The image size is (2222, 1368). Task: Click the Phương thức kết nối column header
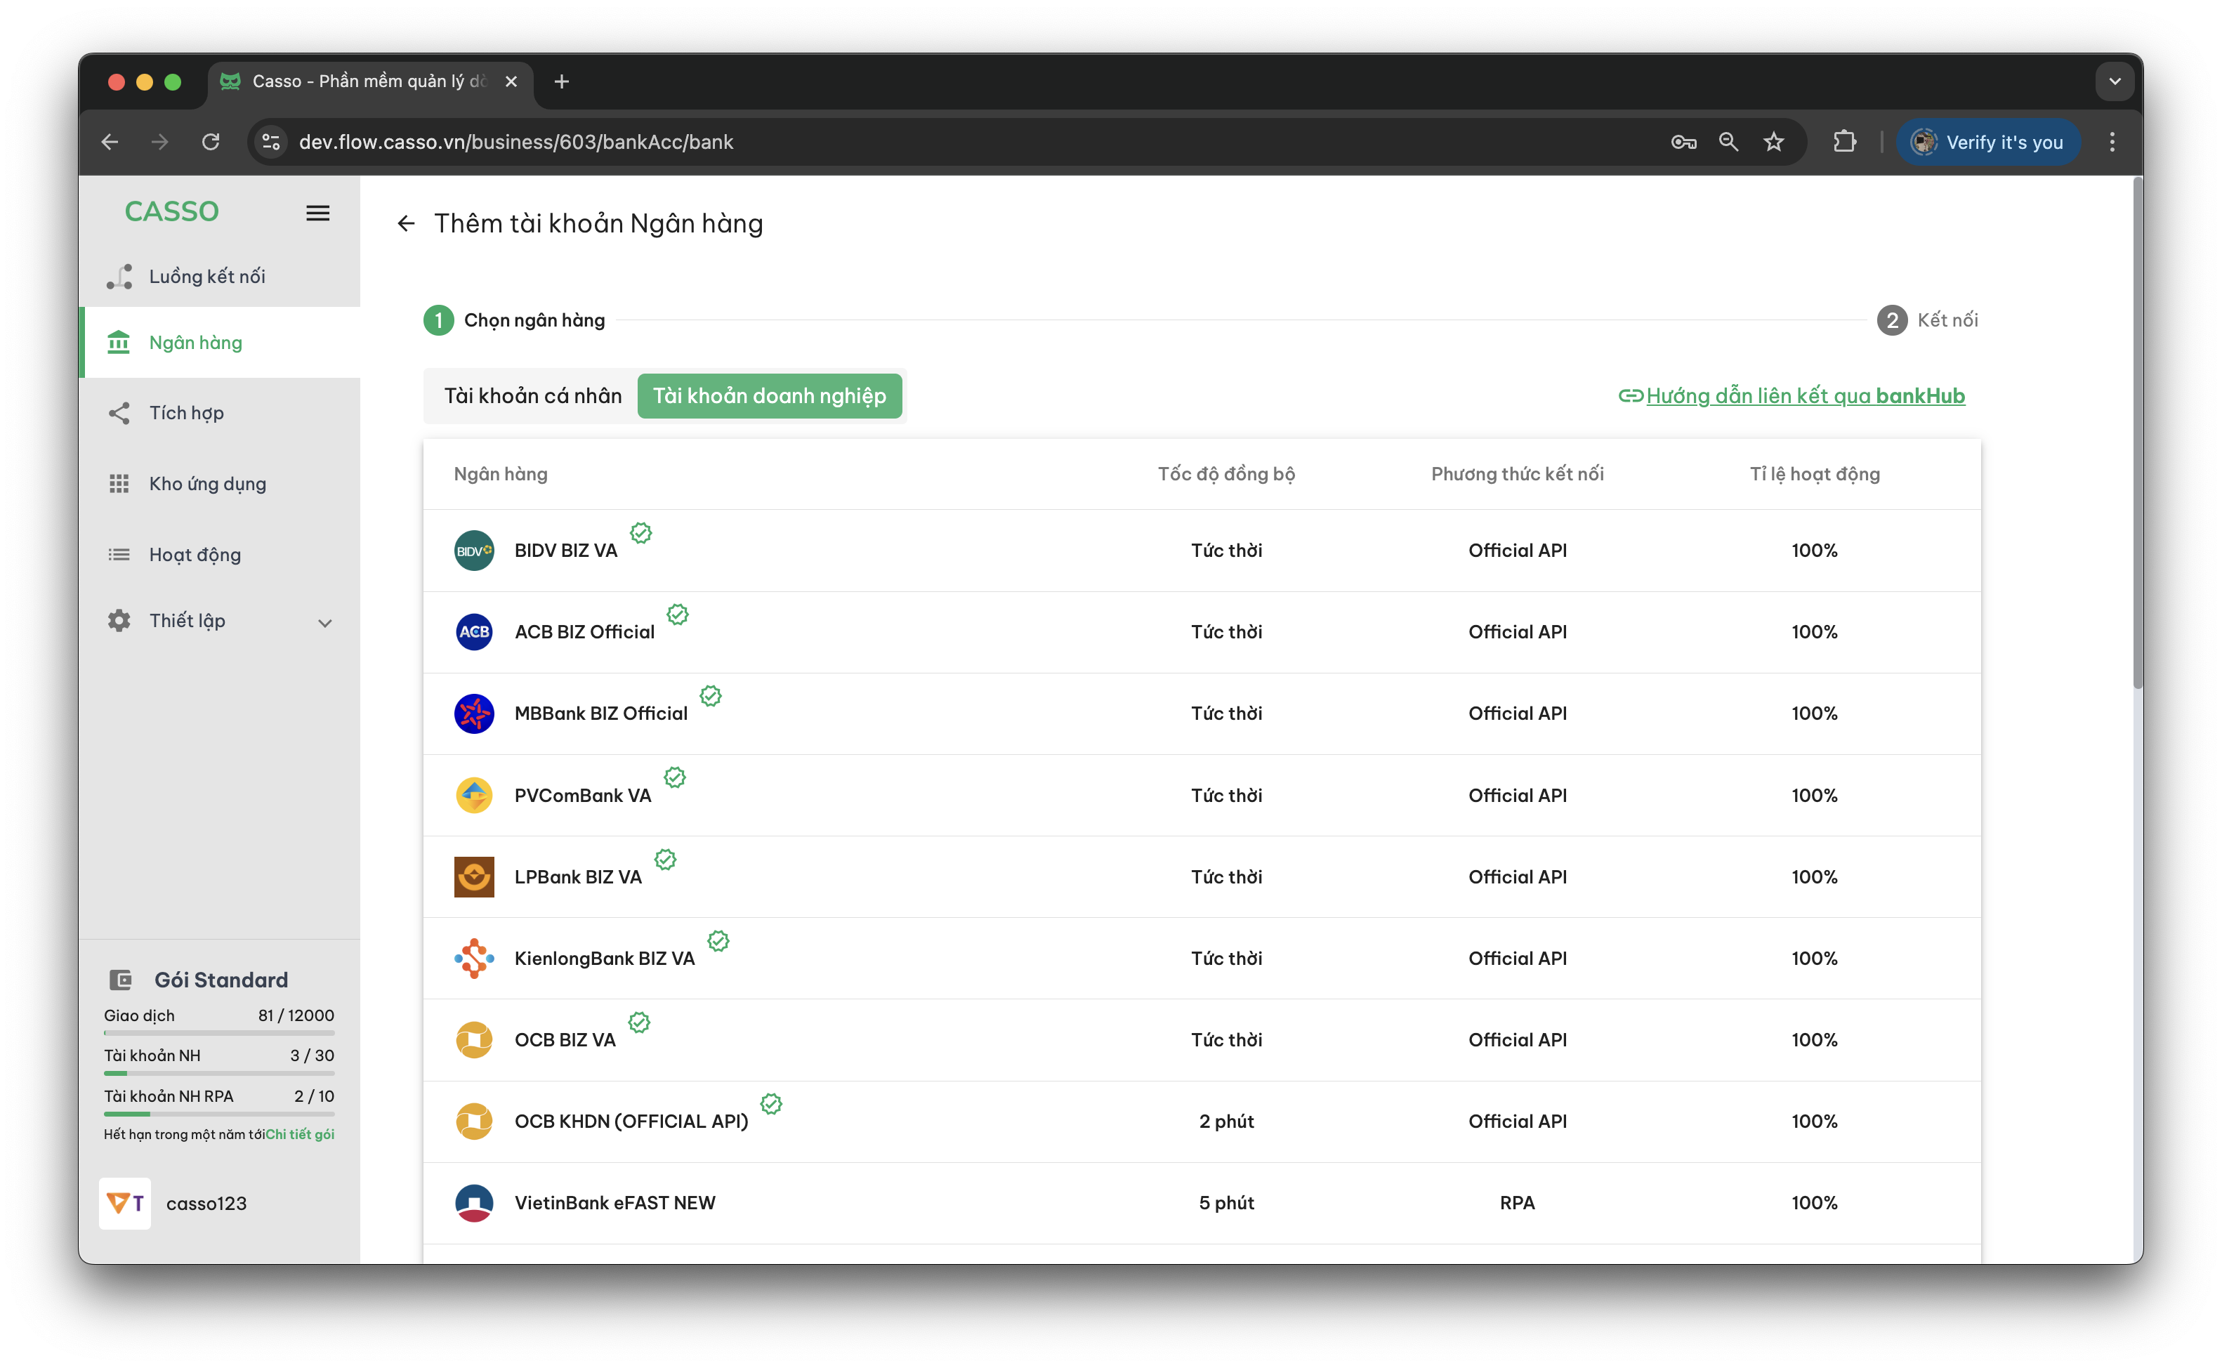(x=1517, y=474)
